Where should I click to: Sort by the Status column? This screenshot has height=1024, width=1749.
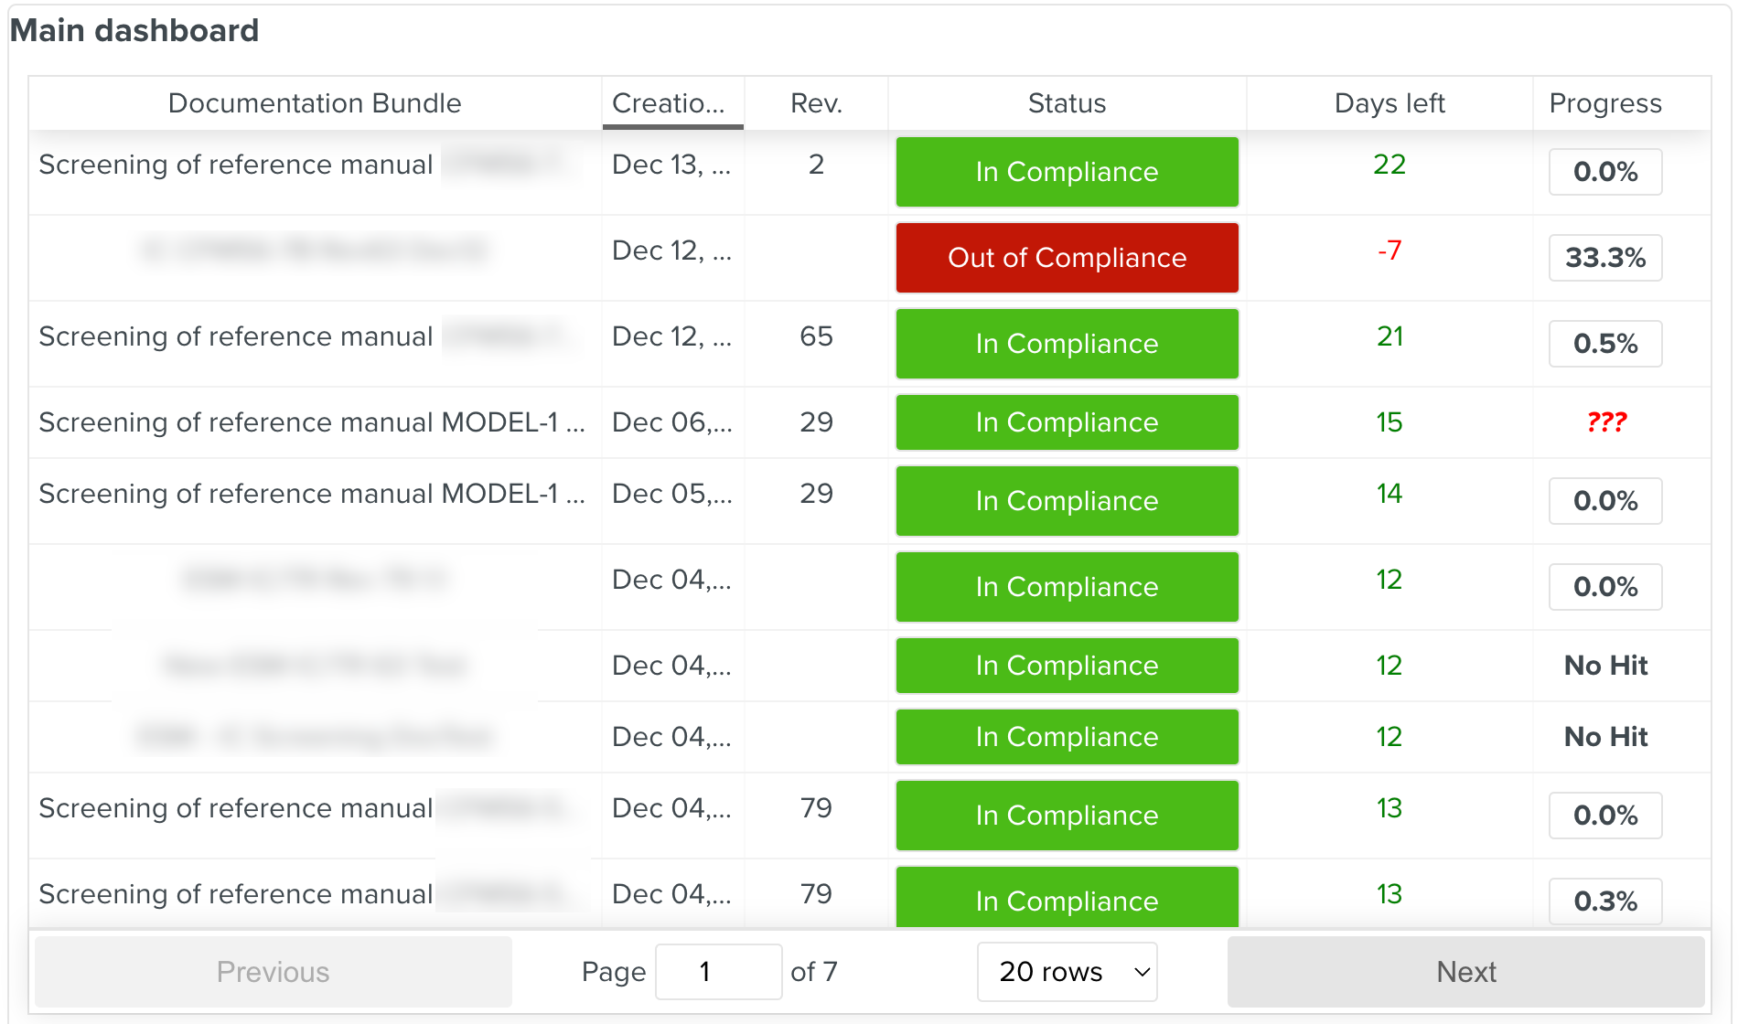[x=1066, y=103]
